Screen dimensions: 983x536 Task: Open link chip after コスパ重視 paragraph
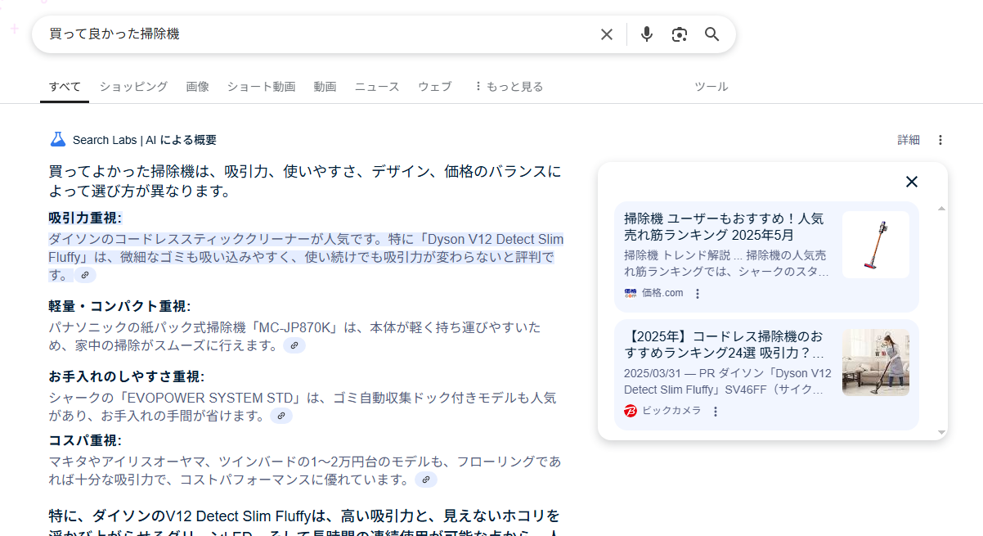[x=426, y=480]
